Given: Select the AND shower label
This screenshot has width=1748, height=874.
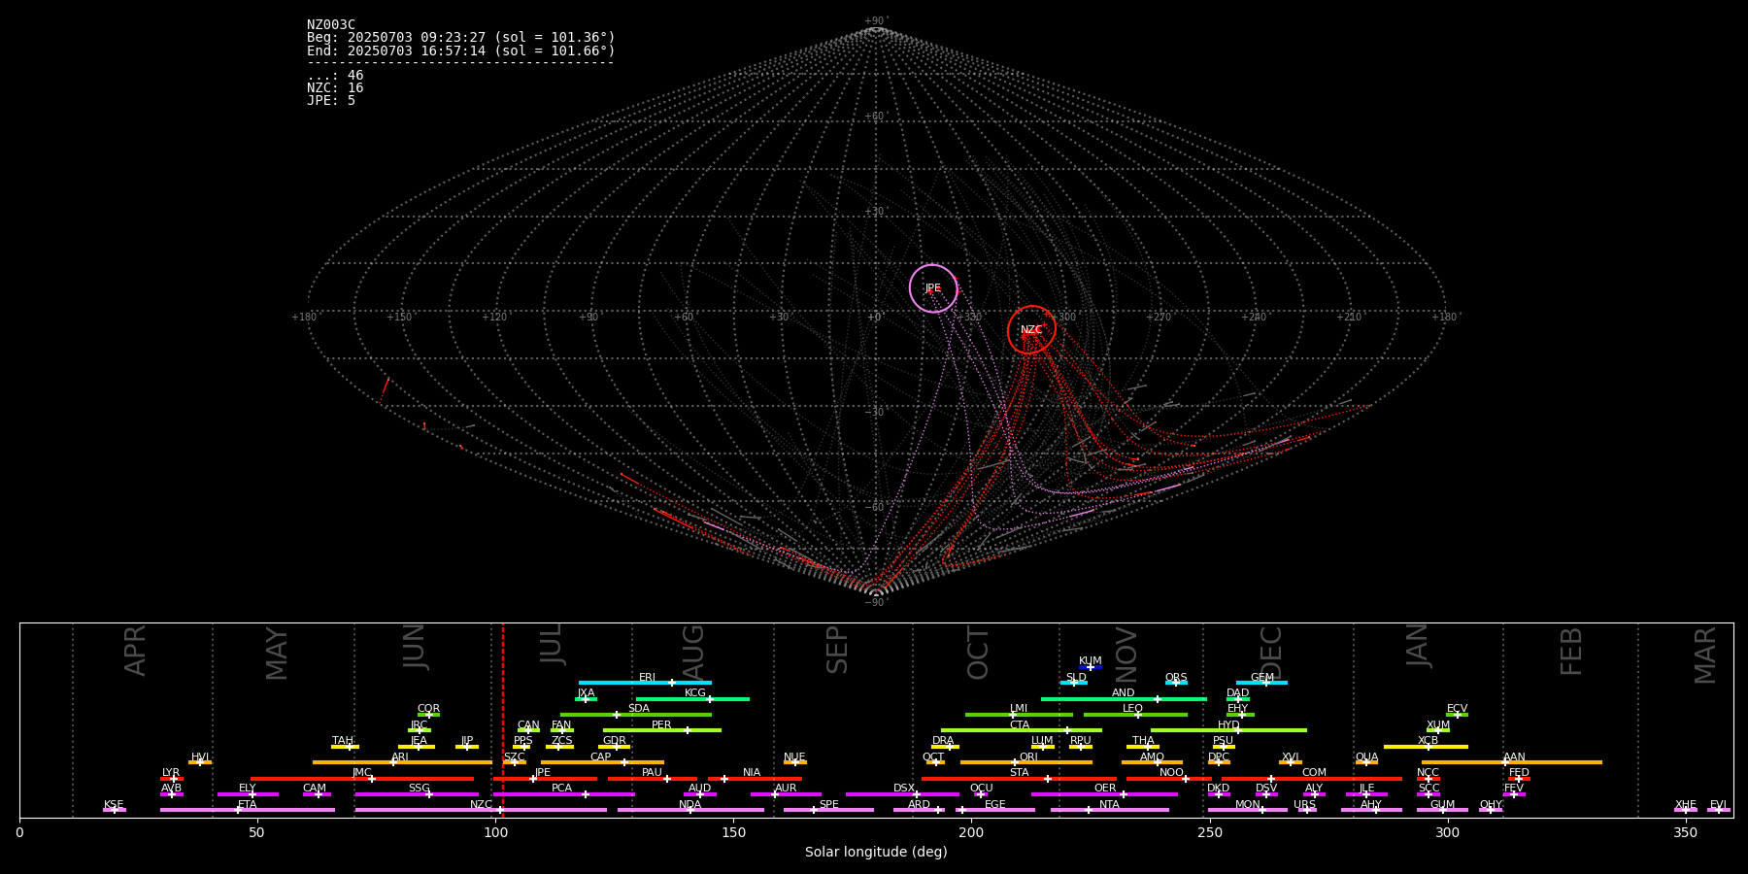Looking at the screenshot, I should pyautogui.click(x=1124, y=693).
